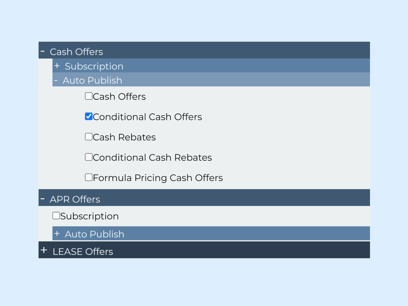The image size is (408, 306).
Task: Click the LEASE Offers header text
Action: click(x=83, y=251)
